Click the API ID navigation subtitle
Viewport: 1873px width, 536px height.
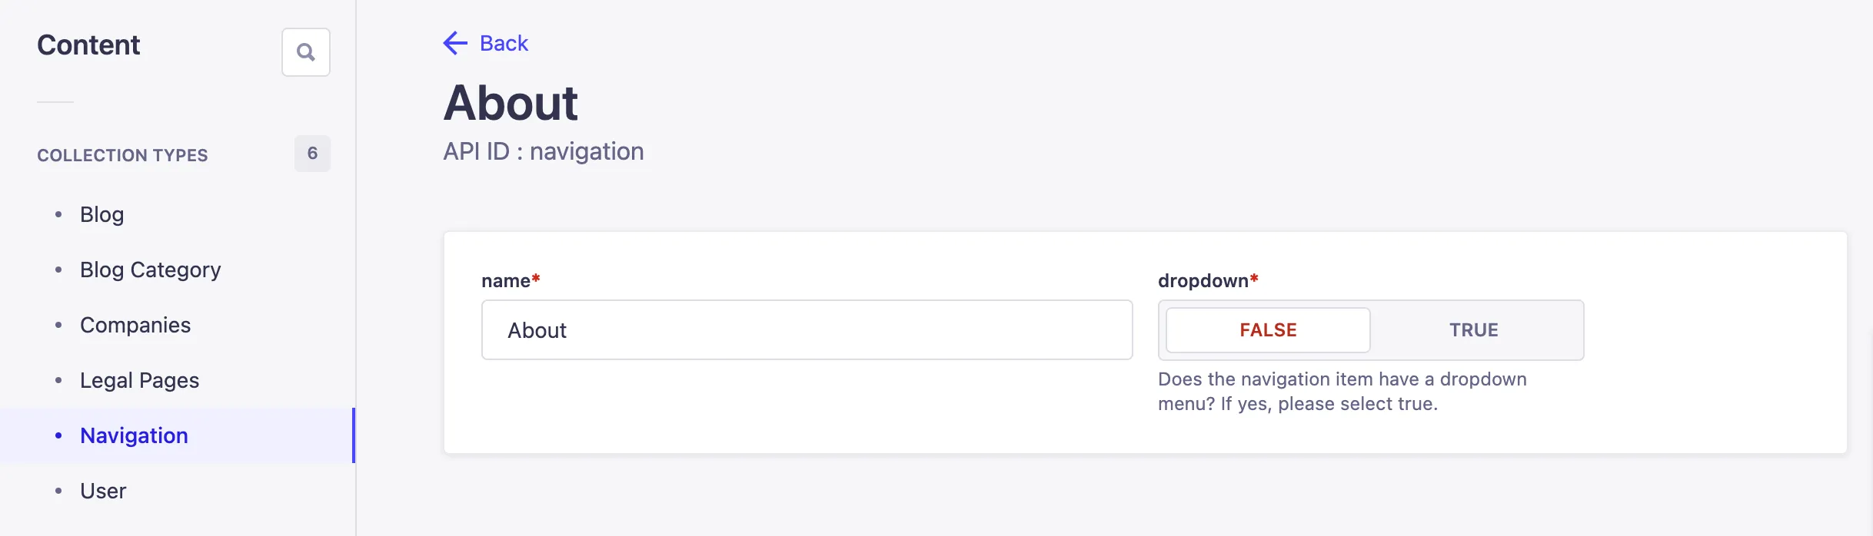coord(543,151)
